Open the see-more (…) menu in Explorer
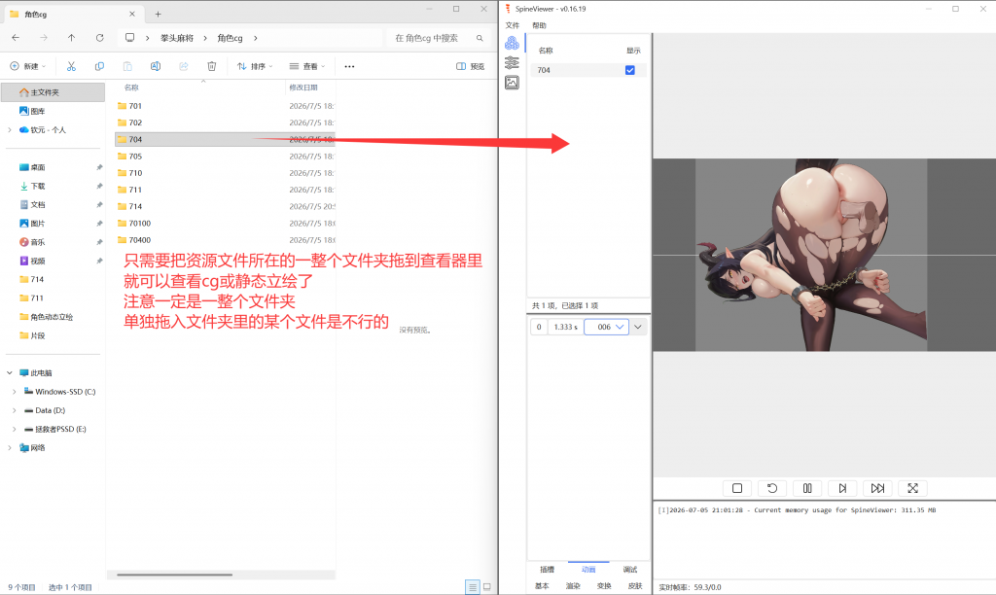This screenshot has height=595, width=996. 349,66
